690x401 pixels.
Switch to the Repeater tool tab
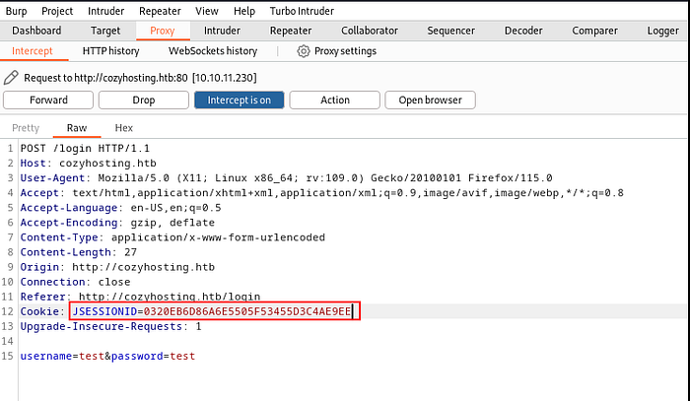pos(291,31)
